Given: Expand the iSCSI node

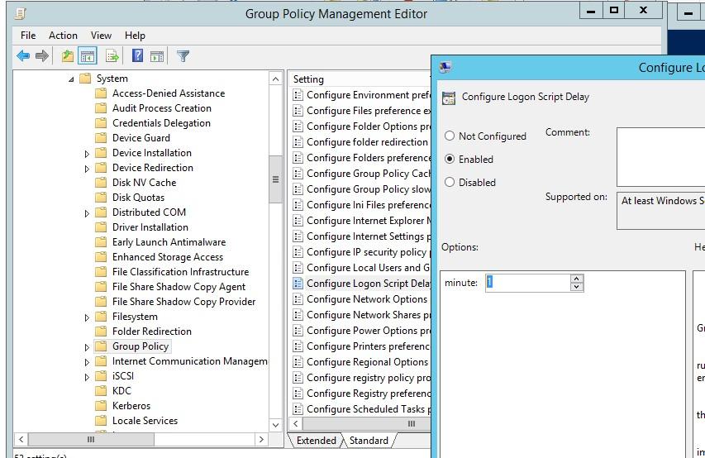Looking at the screenshot, I should [x=88, y=377].
